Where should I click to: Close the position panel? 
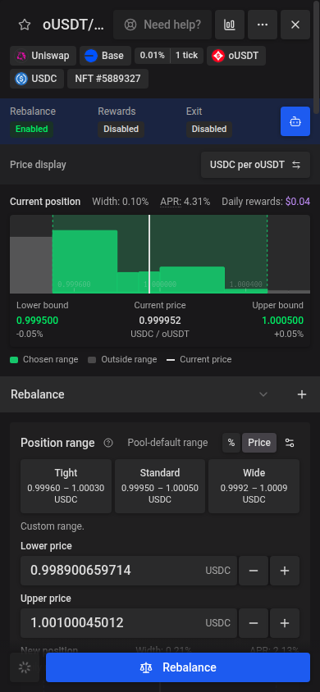[x=295, y=25]
